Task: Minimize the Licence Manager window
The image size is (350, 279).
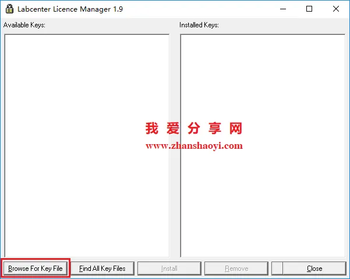Action: pyautogui.click(x=283, y=9)
